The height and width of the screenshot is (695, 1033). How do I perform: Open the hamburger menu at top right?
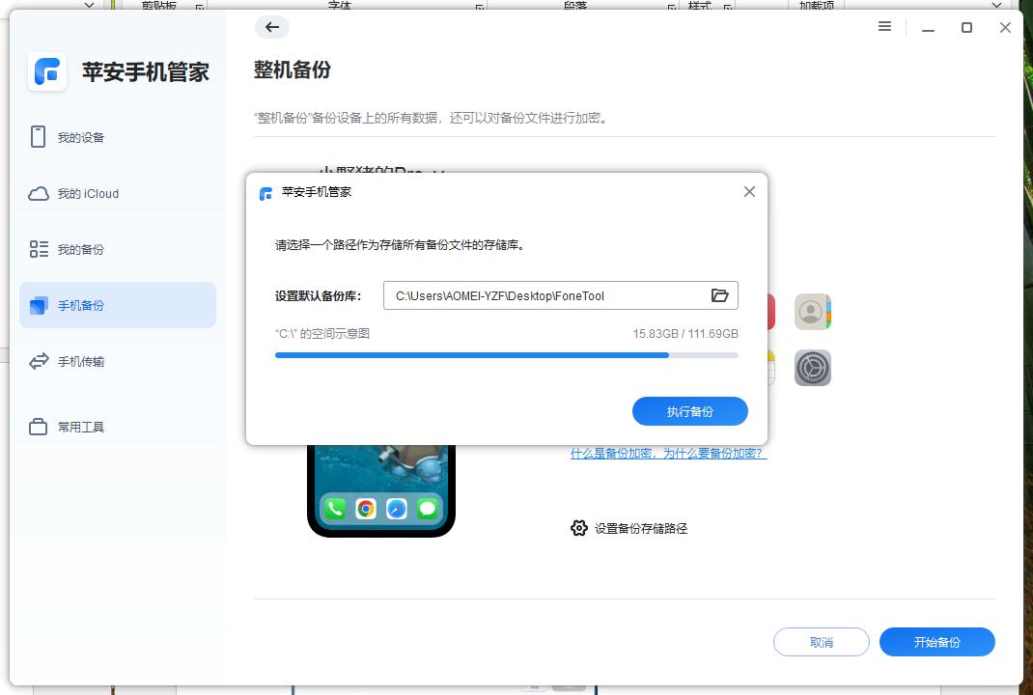(884, 27)
